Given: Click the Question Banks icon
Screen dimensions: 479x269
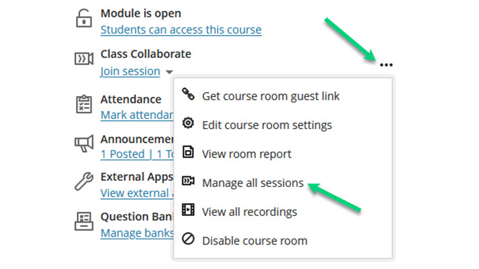Looking at the screenshot, I should 84,221.
